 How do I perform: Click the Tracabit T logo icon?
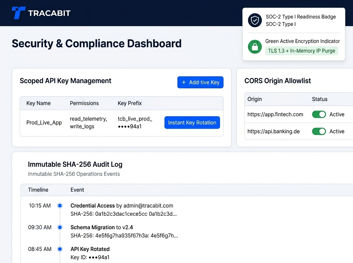click(x=18, y=13)
